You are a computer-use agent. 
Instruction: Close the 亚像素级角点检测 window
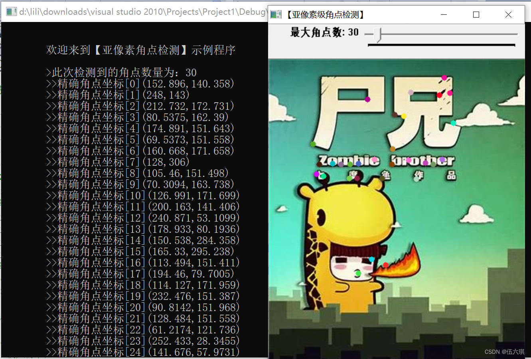point(508,15)
